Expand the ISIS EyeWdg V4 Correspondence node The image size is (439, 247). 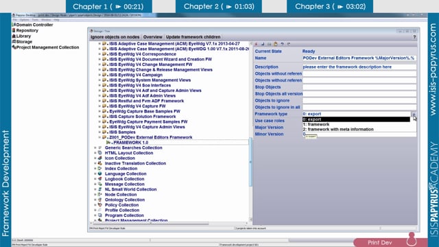pyautogui.click(x=99, y=54)
